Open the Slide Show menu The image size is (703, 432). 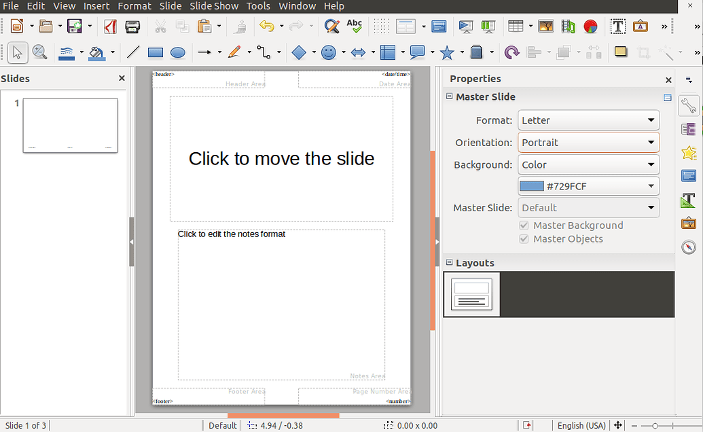pyautogui.click(x=214, y=6)
